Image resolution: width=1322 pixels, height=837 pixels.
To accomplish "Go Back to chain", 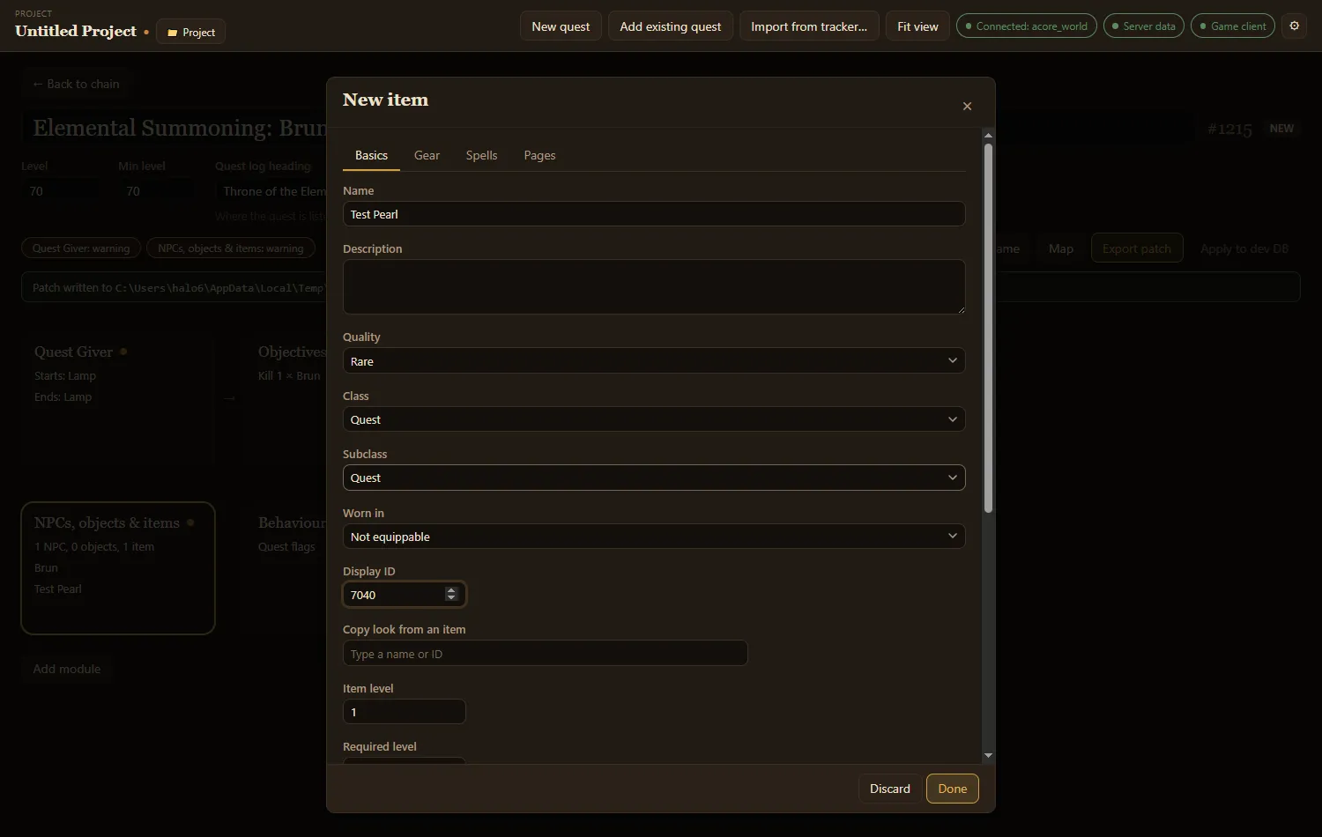I will coord(76,84).
